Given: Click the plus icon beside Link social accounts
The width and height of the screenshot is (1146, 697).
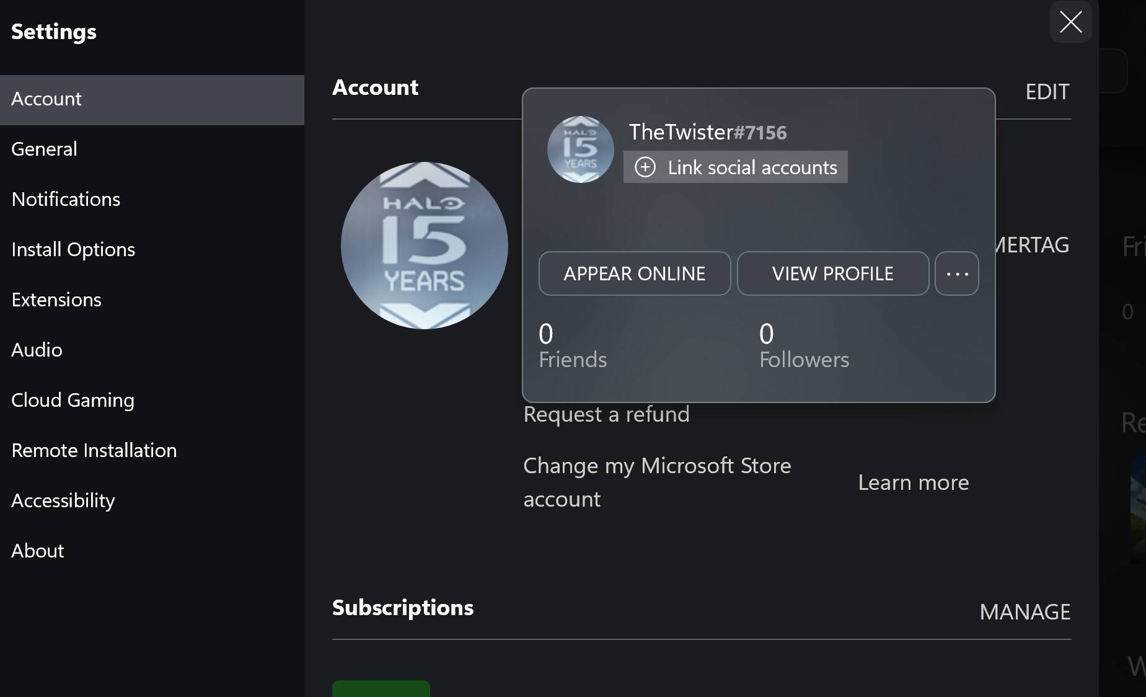Looking at the screenshot, I should (645, 167).
